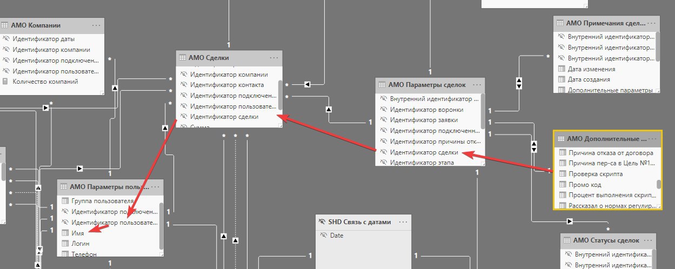
Task: Toggle hidden-eye icon of Идентификатор причины отк...
Action: [383, 142]
